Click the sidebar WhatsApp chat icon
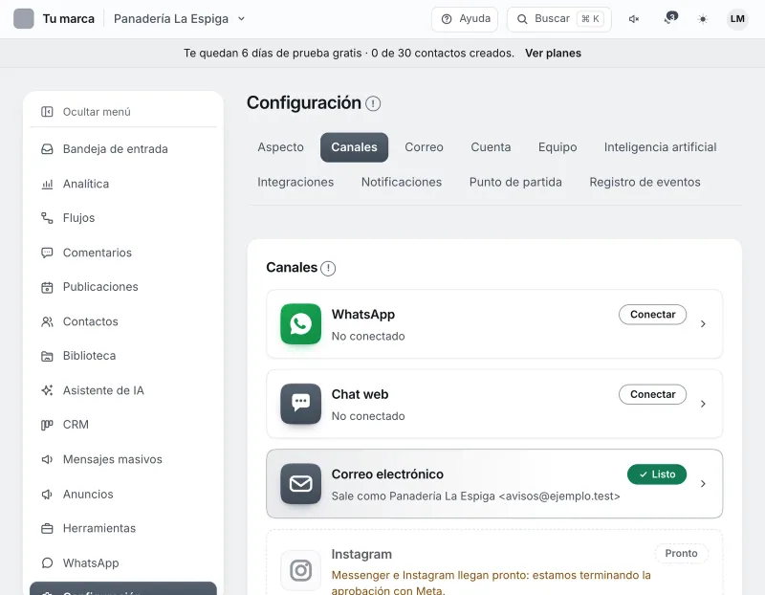765x595 pixels. 47,562
